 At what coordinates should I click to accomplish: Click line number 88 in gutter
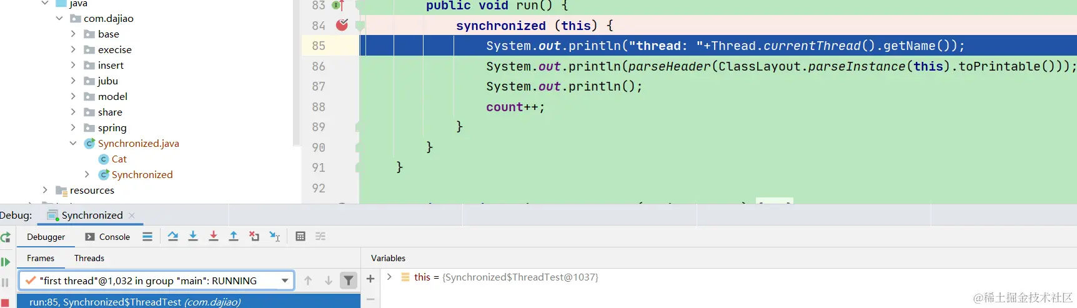(x=319, y=107)
